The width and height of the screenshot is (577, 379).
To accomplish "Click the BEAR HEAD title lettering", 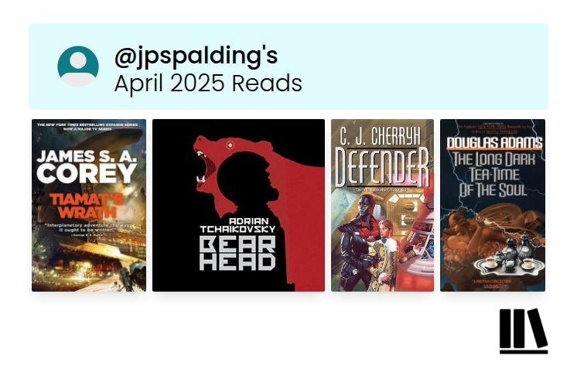I will [x=237, y=254].
